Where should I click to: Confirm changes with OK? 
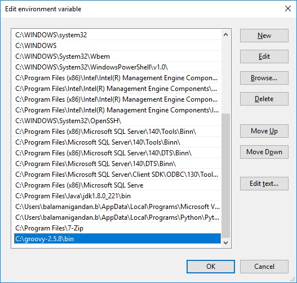pos(211,267)
